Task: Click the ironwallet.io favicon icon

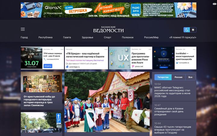Action: coord(177,63)
